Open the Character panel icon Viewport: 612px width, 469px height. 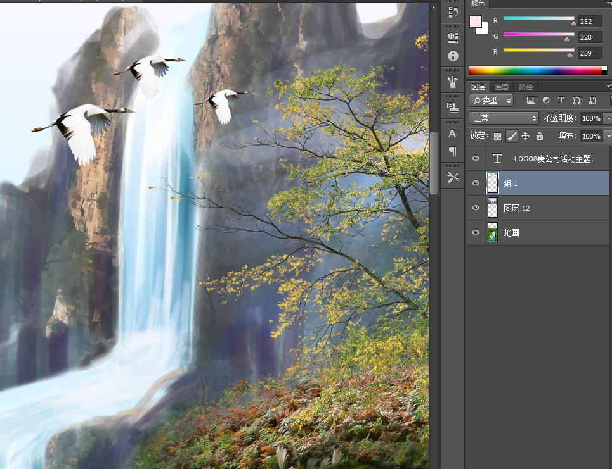point(453,134)
